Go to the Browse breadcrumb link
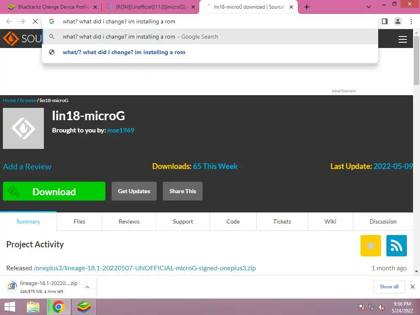 point(27,100)
